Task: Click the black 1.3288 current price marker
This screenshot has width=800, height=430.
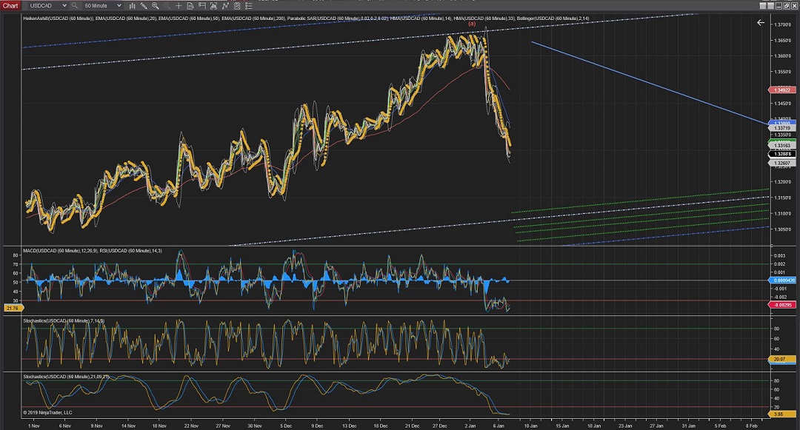Action: pos(783,153)
